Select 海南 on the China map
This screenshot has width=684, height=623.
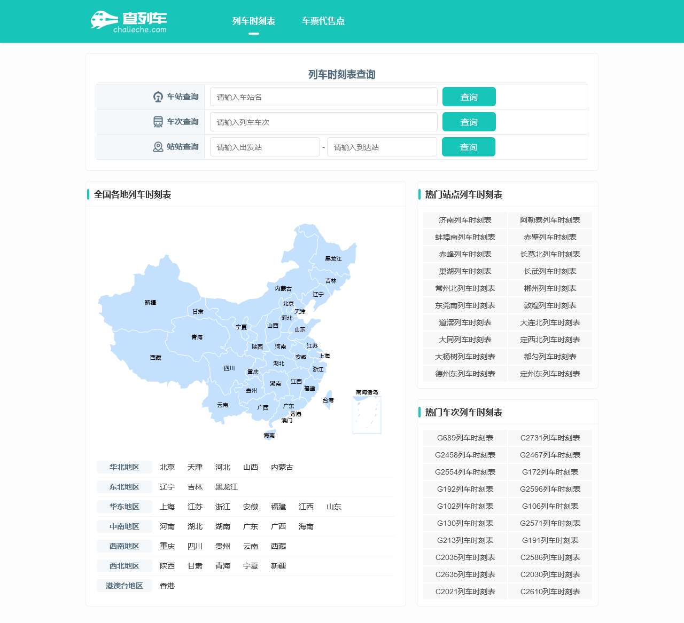tap(269, 435)
